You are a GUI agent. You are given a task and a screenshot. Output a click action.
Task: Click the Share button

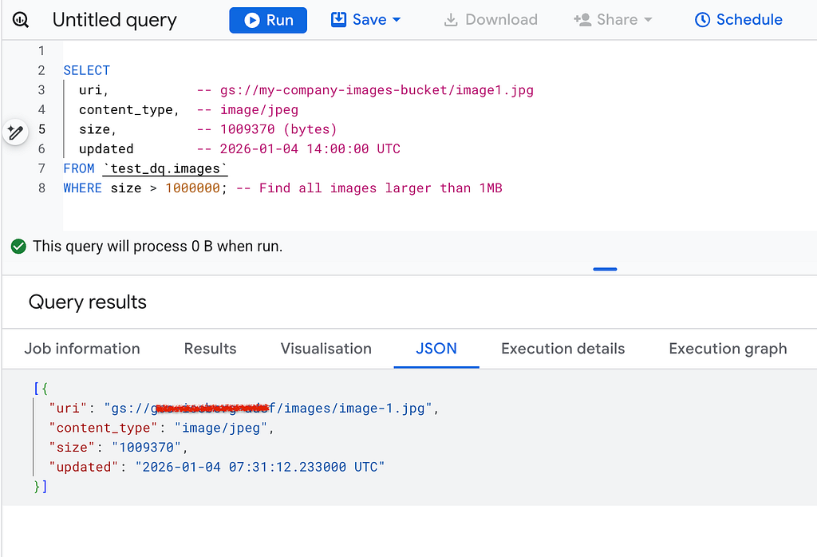[x=613, y=20]
